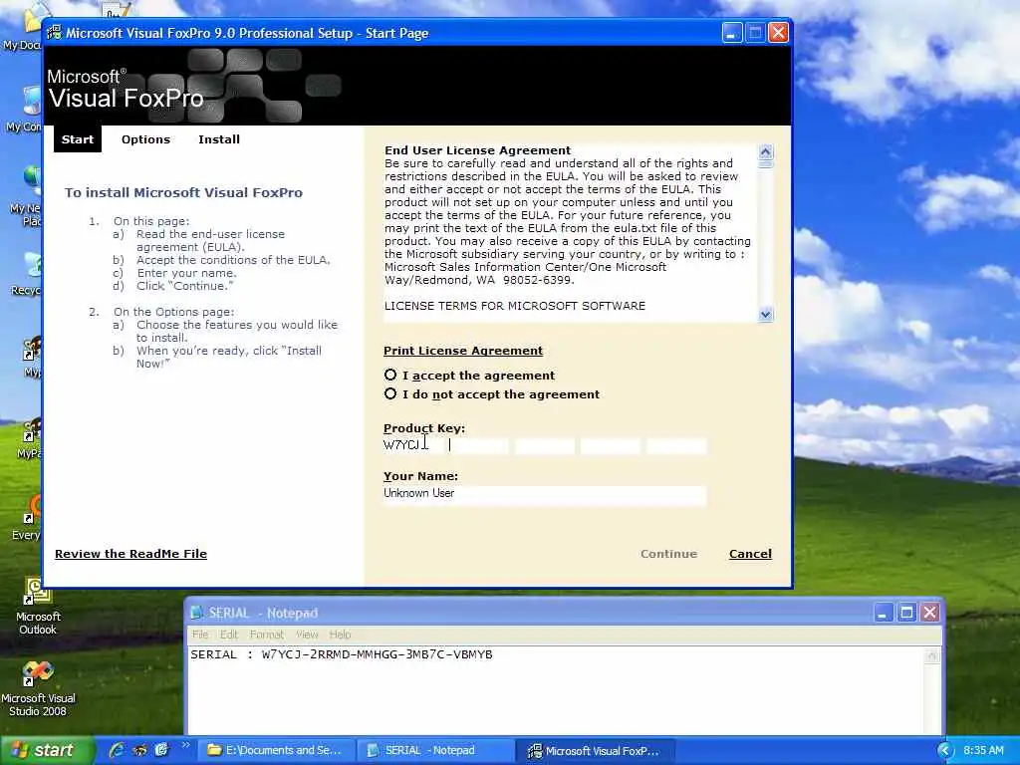
Task: Click the third Product Key segment box
Action: (545, 445)
